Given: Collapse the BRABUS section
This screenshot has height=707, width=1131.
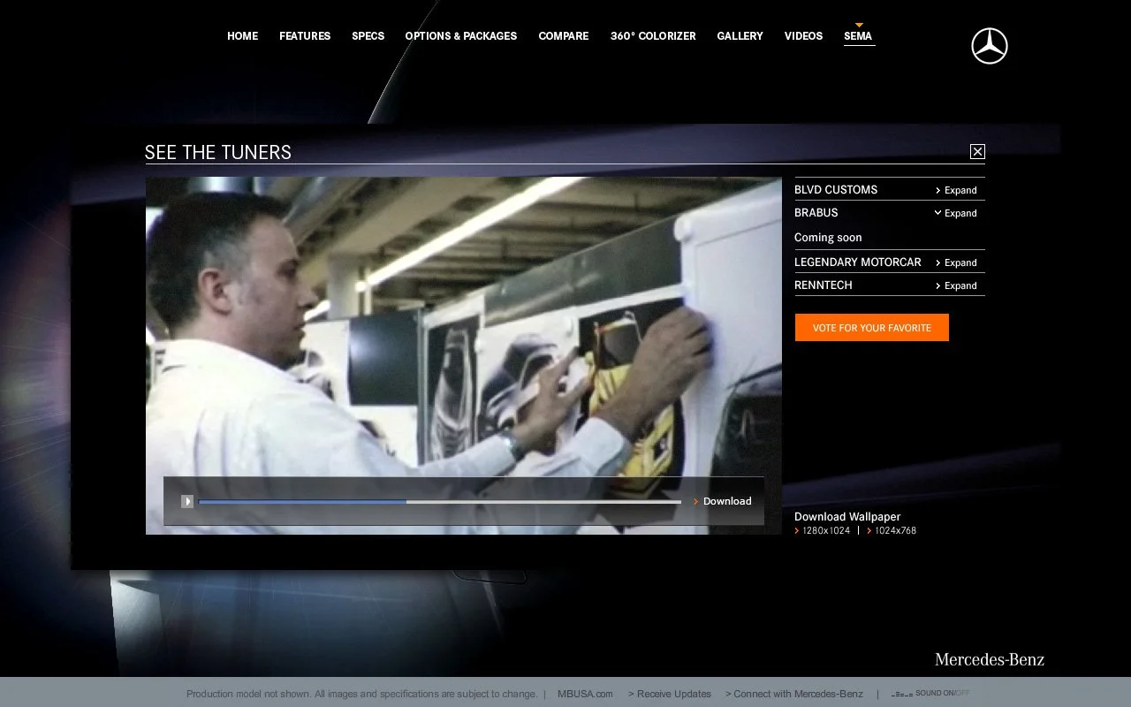Looking at the screenshot, I should pyautogui.click(x=956, y=213).
